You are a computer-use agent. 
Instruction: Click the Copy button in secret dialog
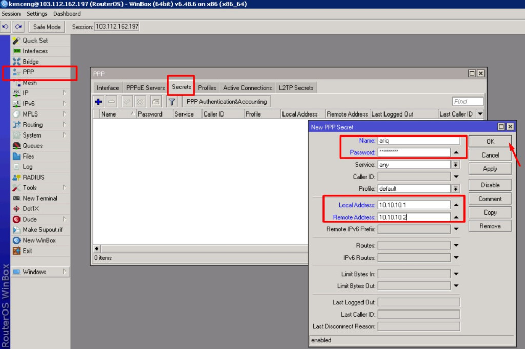[490, 212]
